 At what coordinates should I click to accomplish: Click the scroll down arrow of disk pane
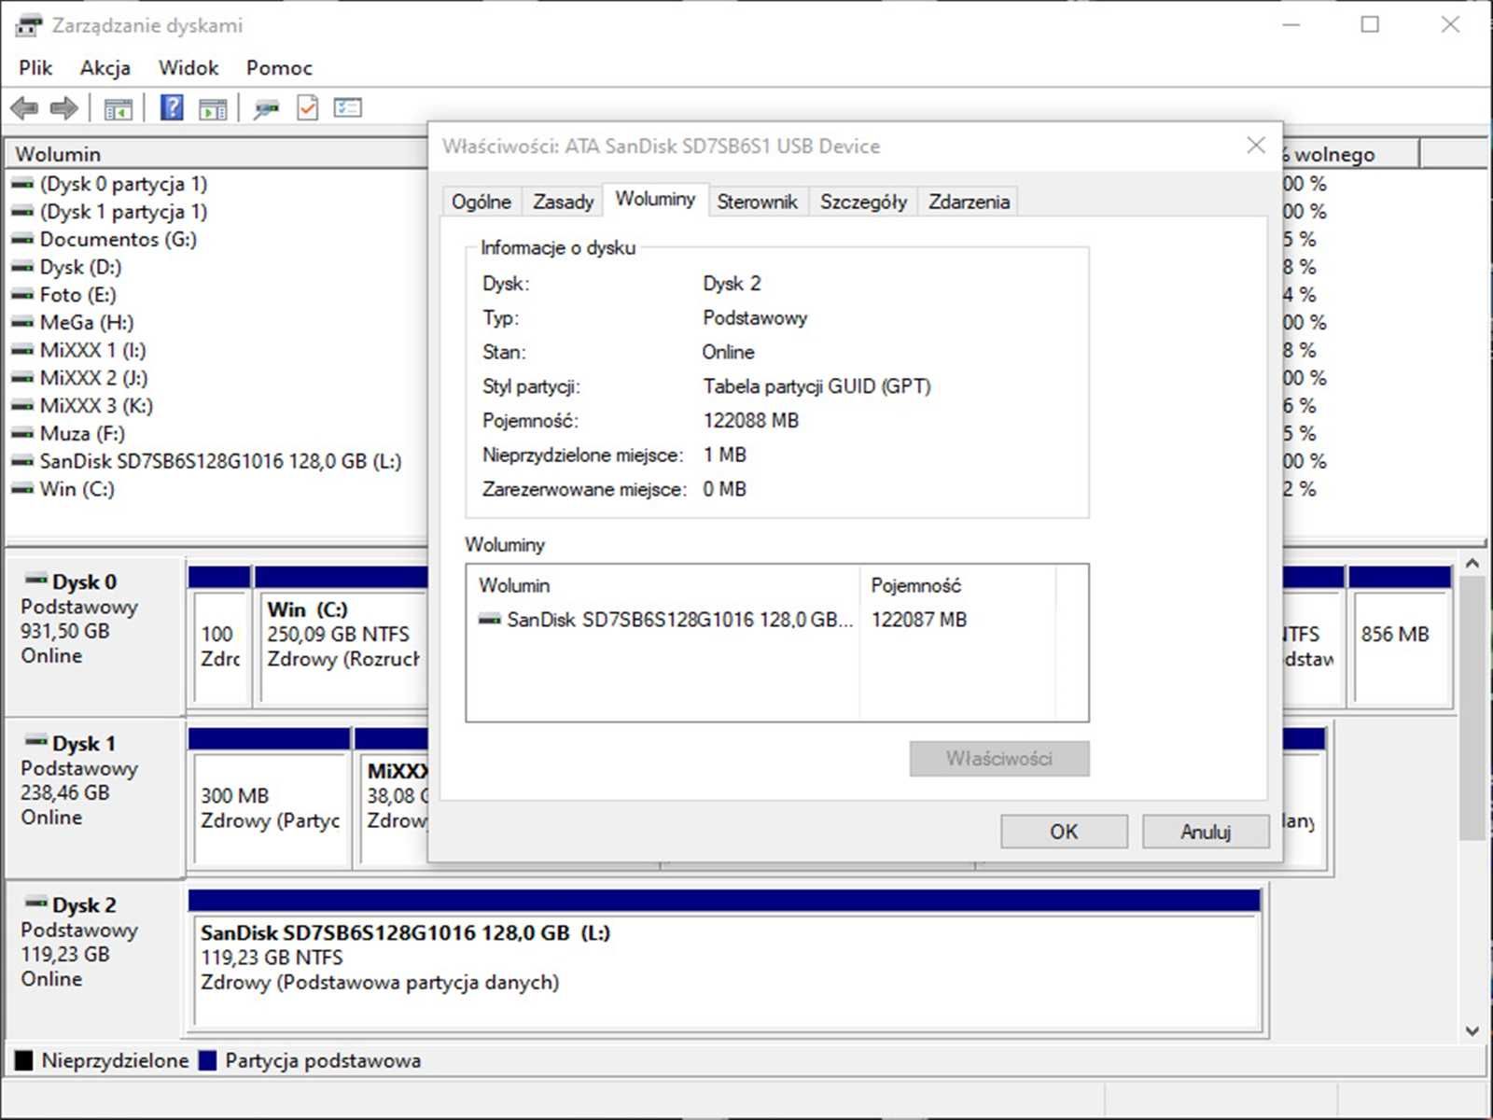tap(1472, 1030)
